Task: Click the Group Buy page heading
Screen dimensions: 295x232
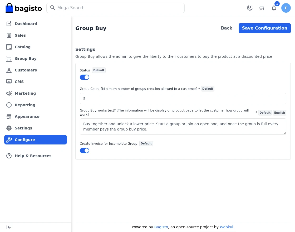Action: [91, 28]
